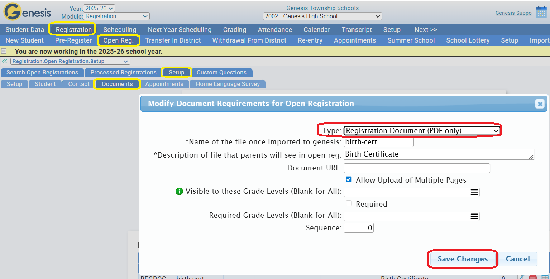Go to Withdrawal From District

249,40
